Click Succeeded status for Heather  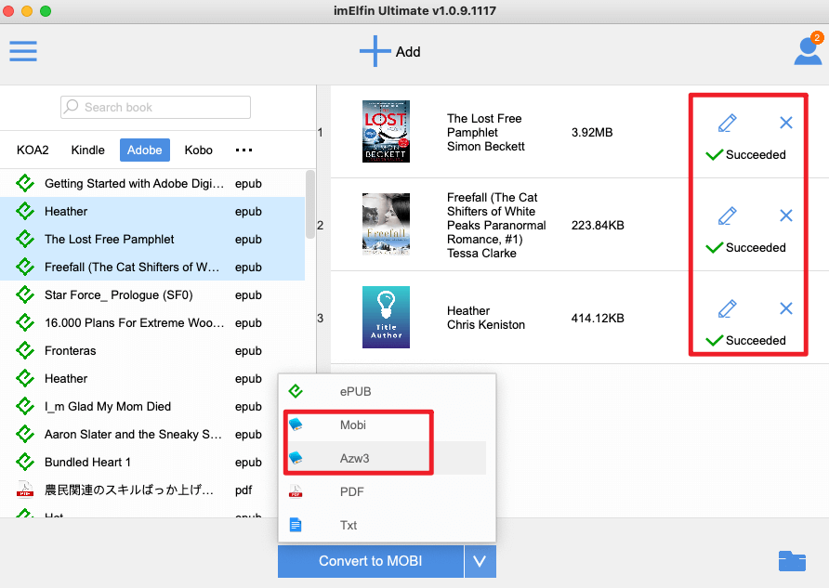746,341
